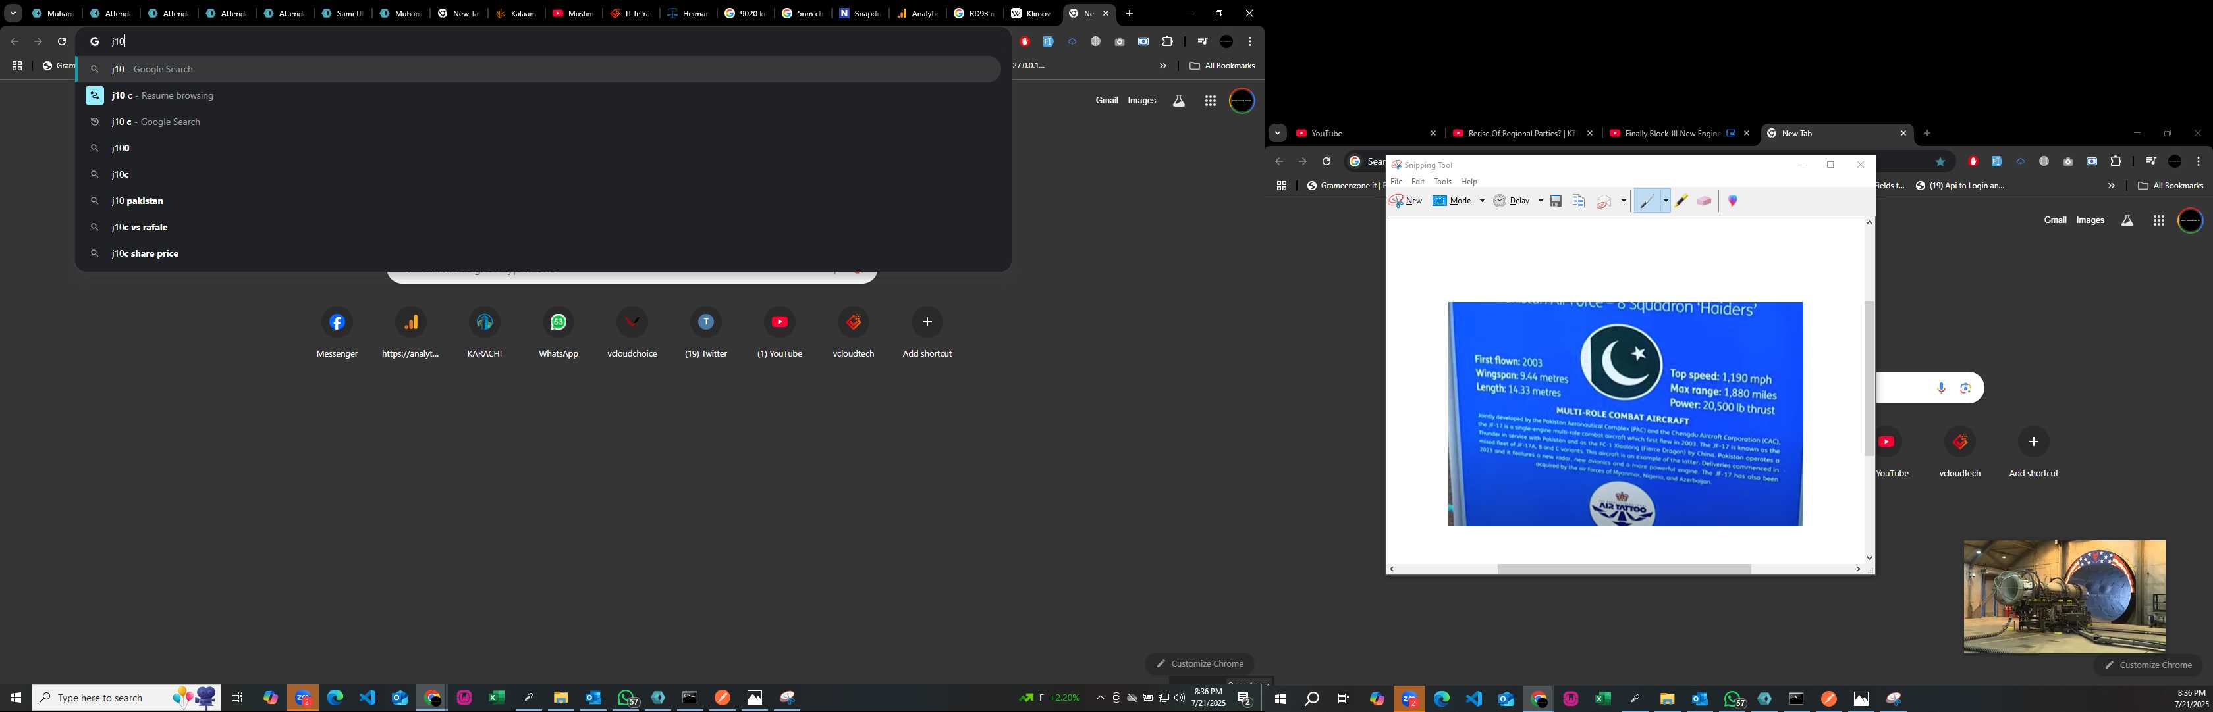2213x712 pixels.
Task: Expand bookmarks overflow chevron in right window
Action: (x=2111, y=186)
